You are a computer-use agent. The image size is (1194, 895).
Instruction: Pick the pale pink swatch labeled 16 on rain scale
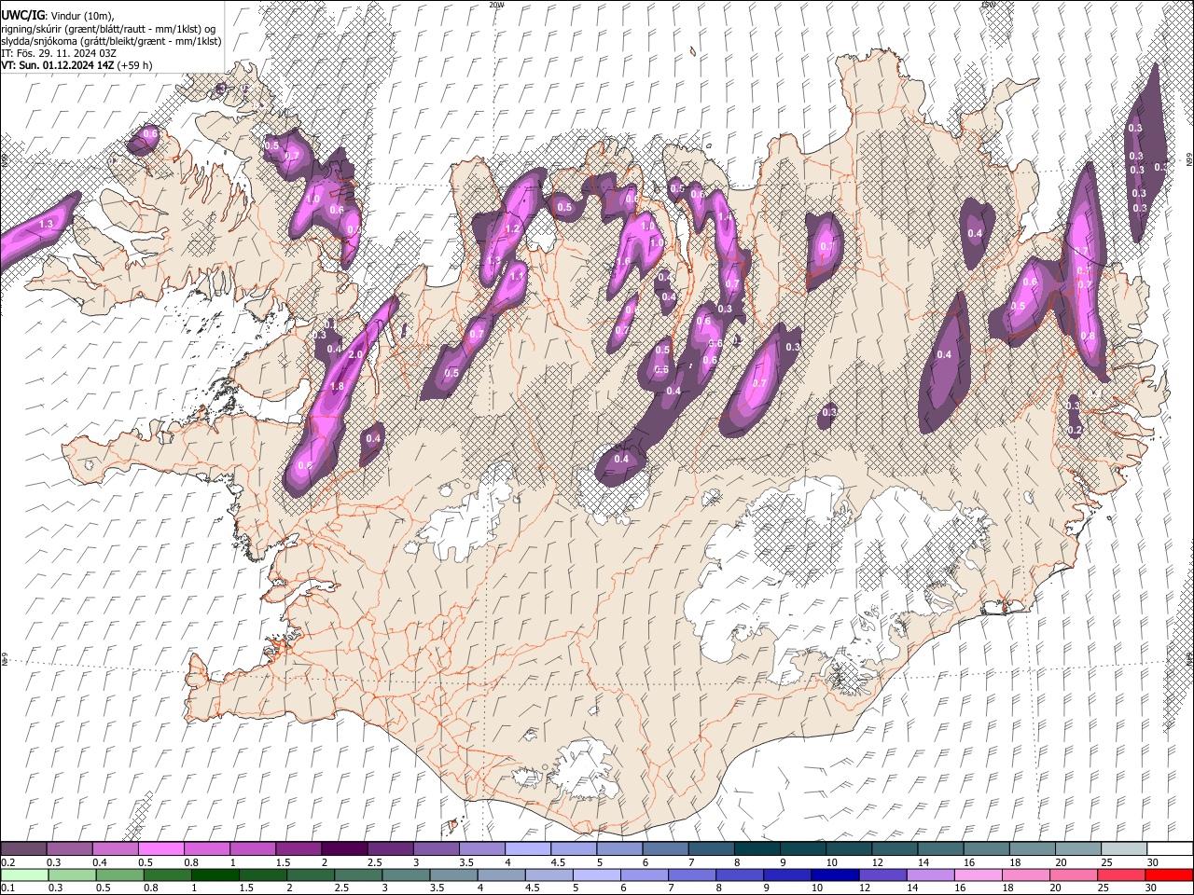978,874
